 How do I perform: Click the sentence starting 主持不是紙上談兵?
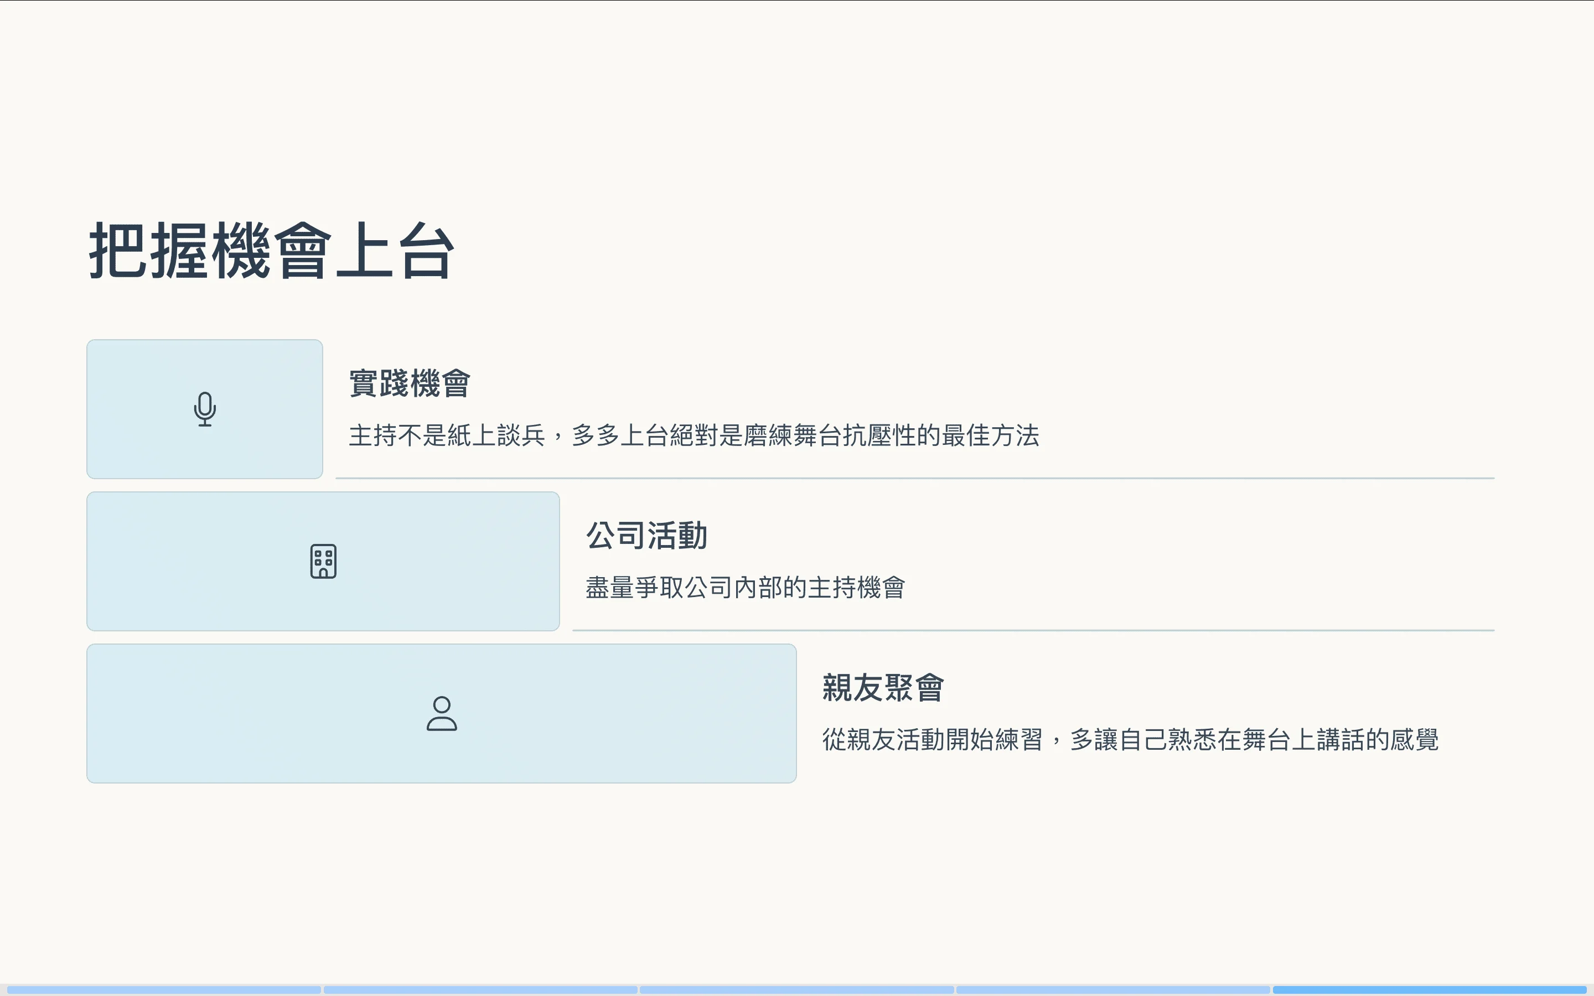click(x=694, y=435)
